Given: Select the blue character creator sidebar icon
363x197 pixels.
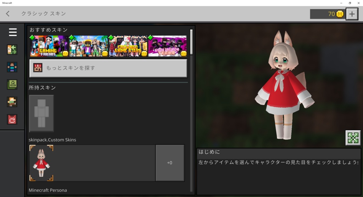Looking at the screenshot, I should click(12, 67).
